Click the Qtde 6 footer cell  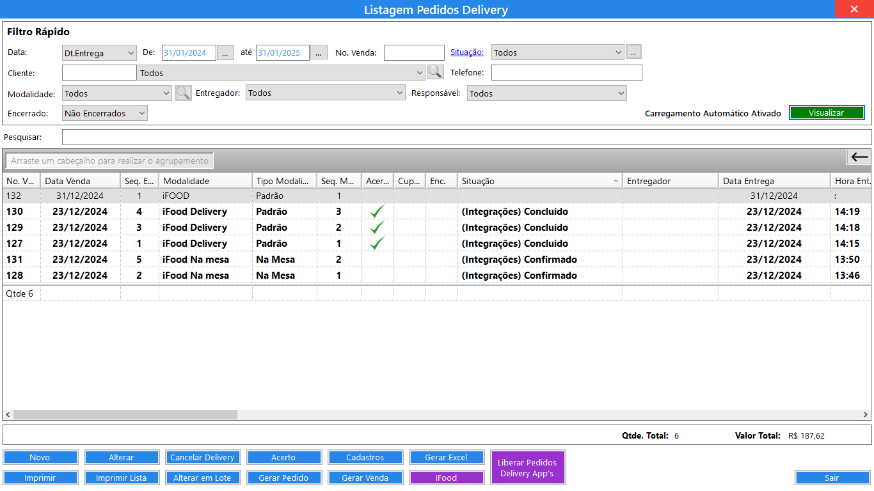coord(21,293)
